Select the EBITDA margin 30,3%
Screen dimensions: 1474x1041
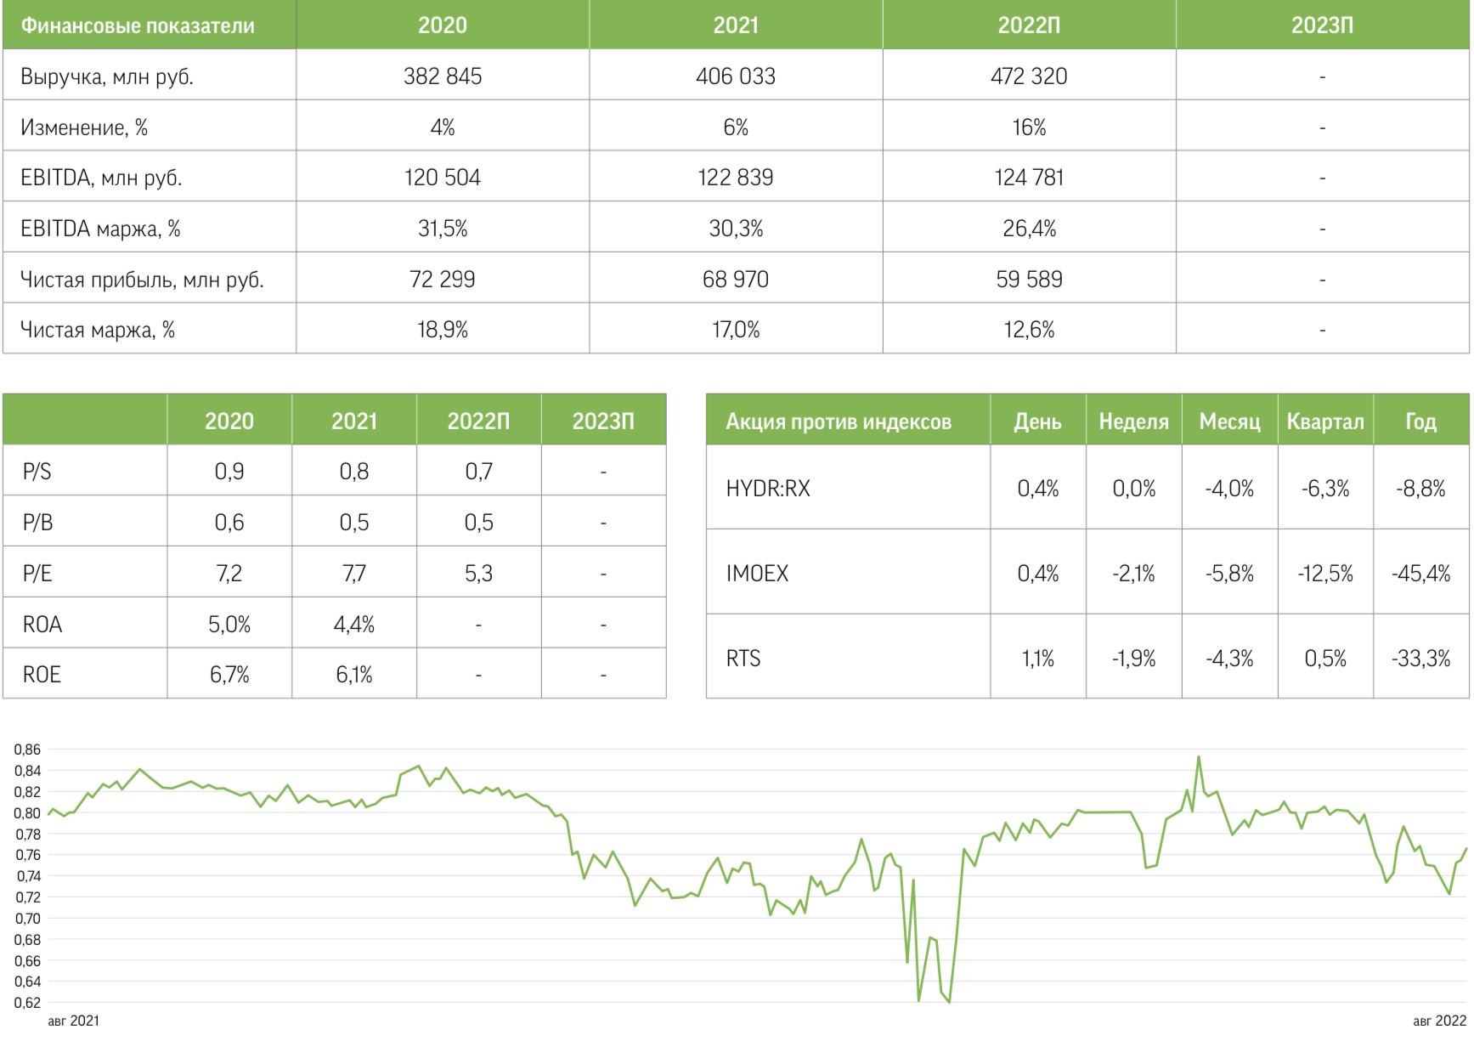click(x=736, y=229)
